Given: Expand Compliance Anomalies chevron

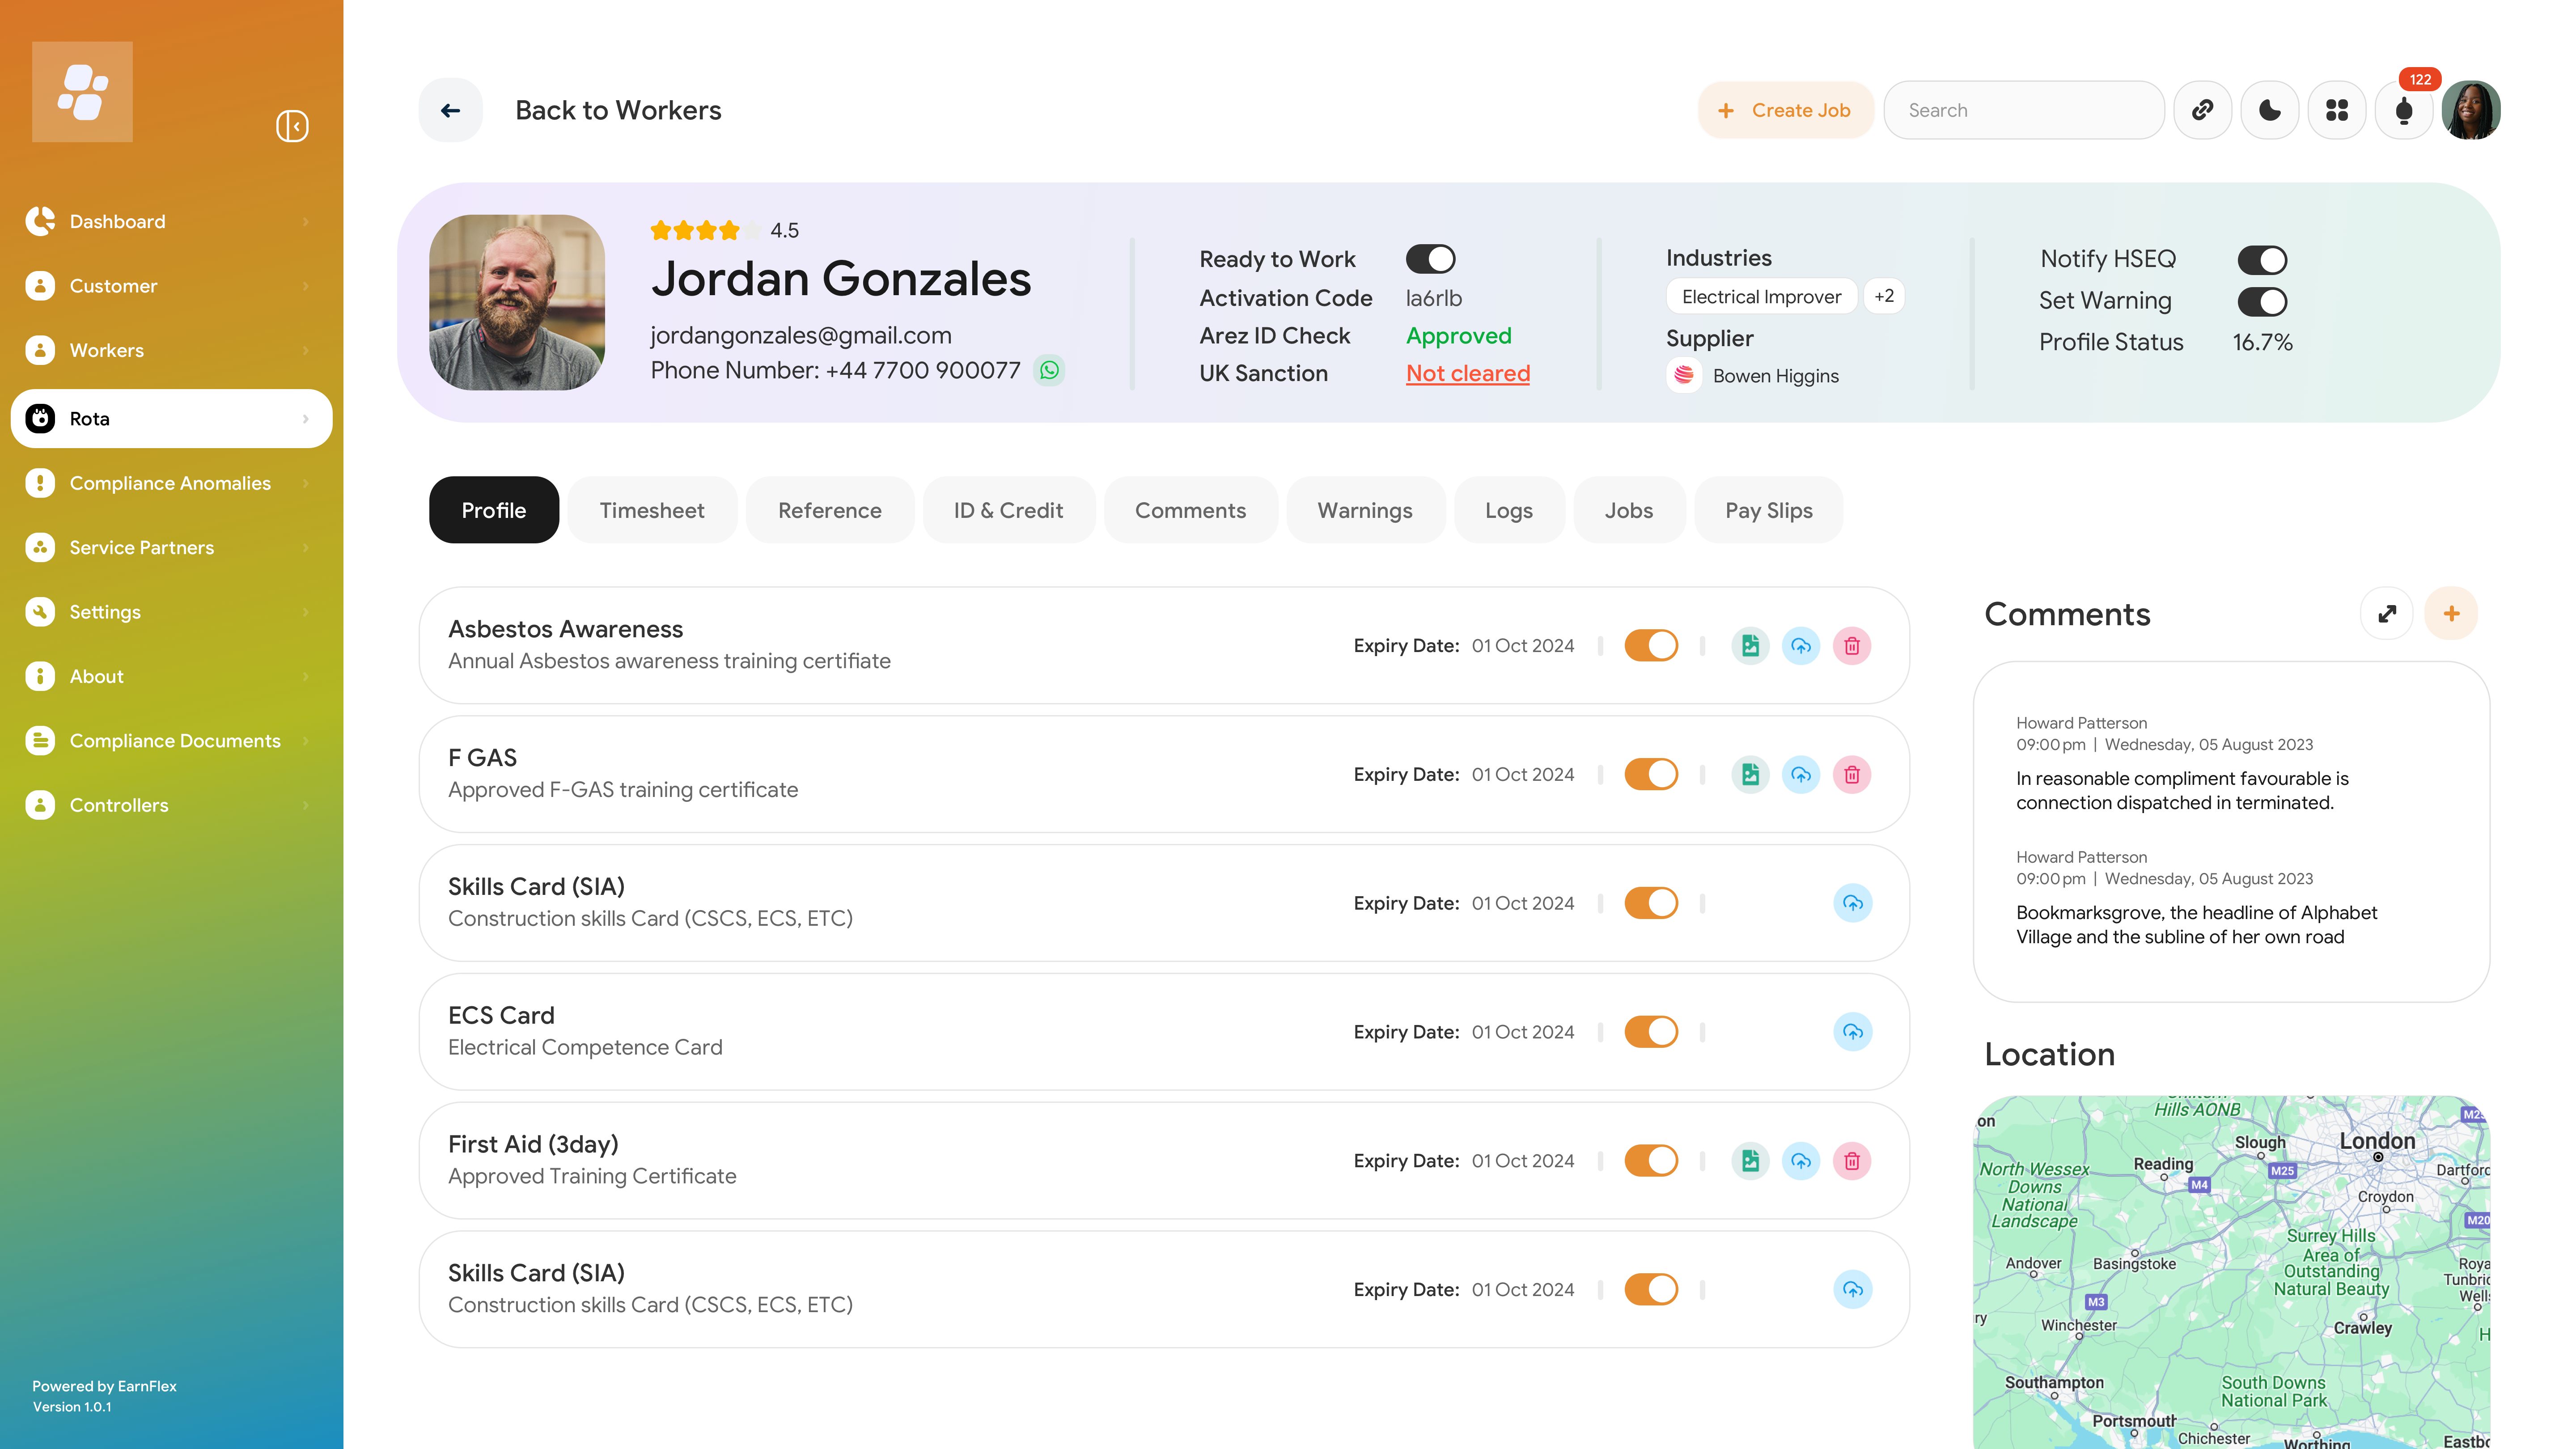Looking at the screenshot, I should tap(306, 483).
